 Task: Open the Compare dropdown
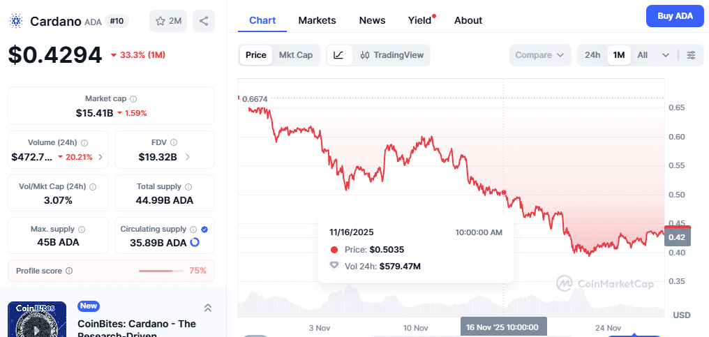540,55
